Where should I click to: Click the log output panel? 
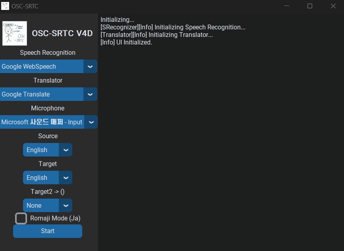point(221,139)
